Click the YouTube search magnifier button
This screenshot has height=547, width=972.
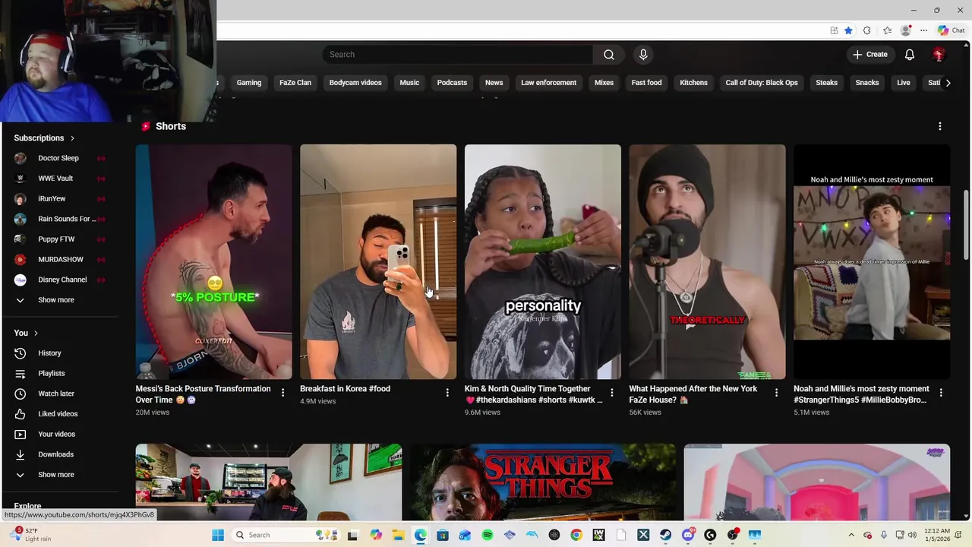click(x=608, y=55)
